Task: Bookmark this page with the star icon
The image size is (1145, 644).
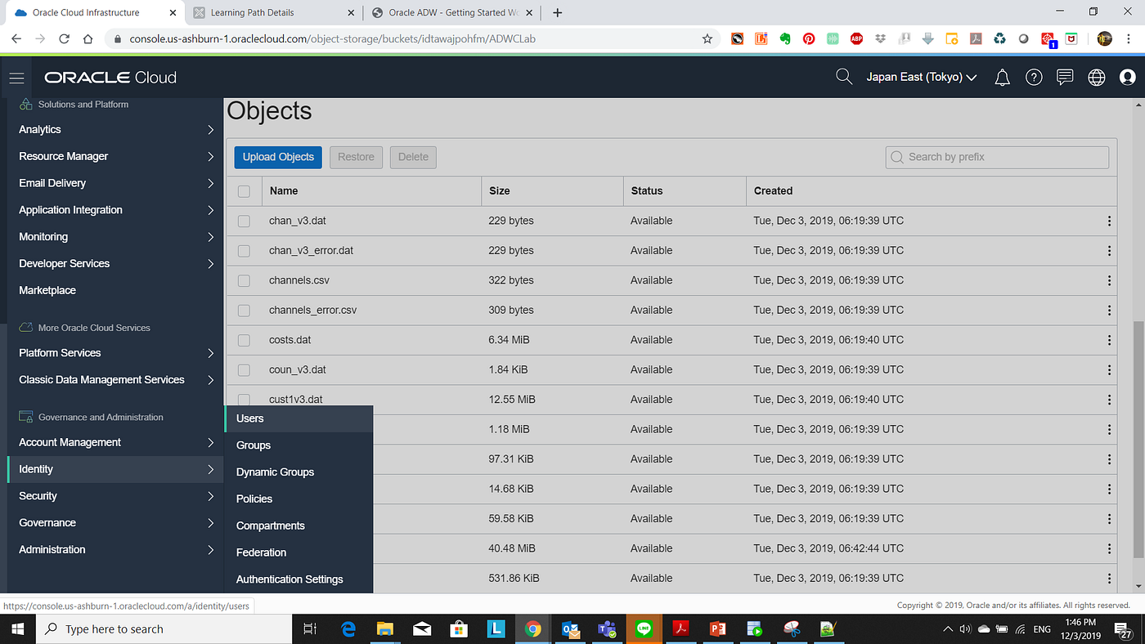Action: [707, 38]
